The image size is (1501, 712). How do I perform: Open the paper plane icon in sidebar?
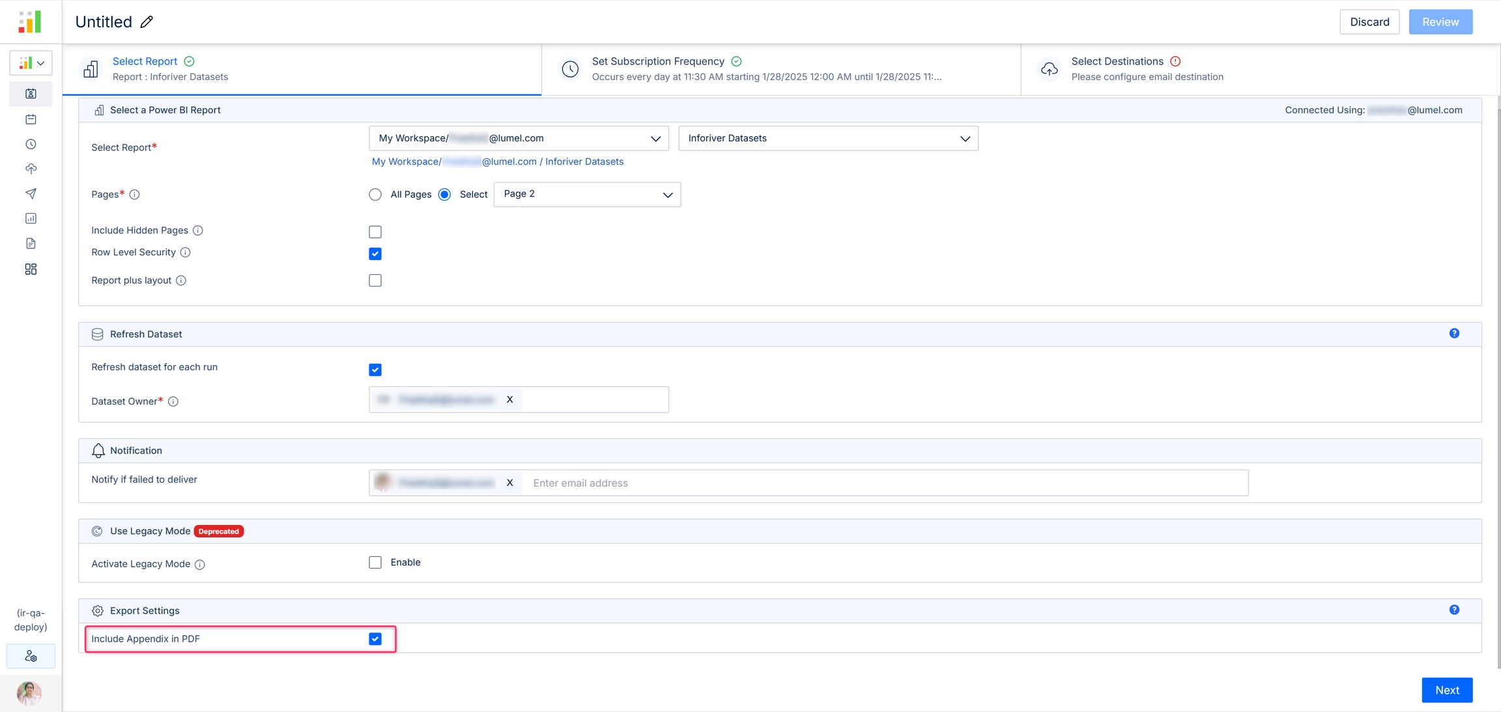pyautogui.click(x=31, y=193)
